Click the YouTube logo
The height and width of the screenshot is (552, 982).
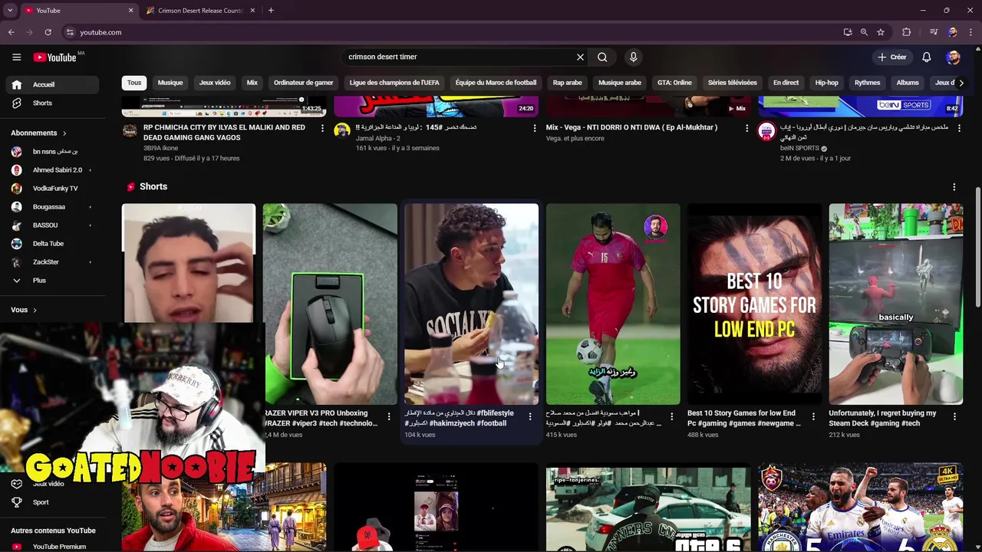(x=55, y=58)
